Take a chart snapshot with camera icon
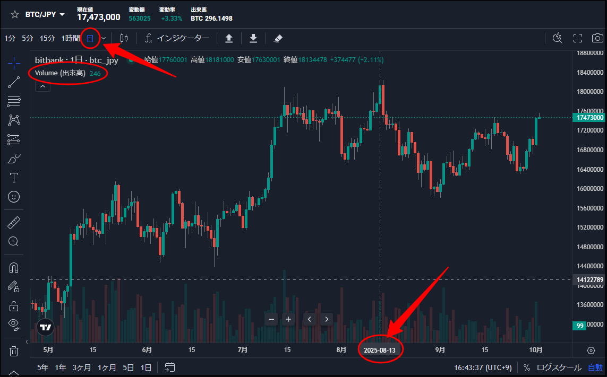Viewport: 607px width, 377px height. click(x=597, y=38)
